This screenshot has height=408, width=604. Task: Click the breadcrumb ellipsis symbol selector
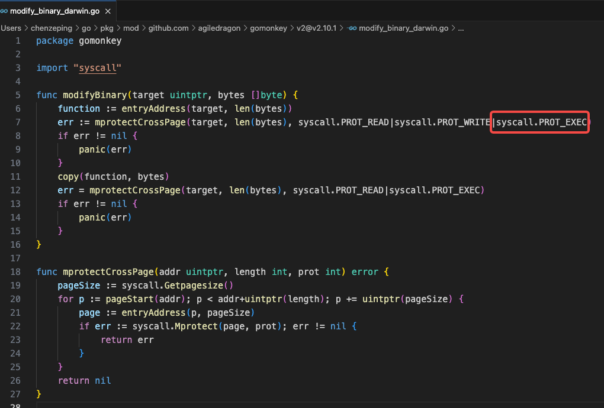pos(461,28)
